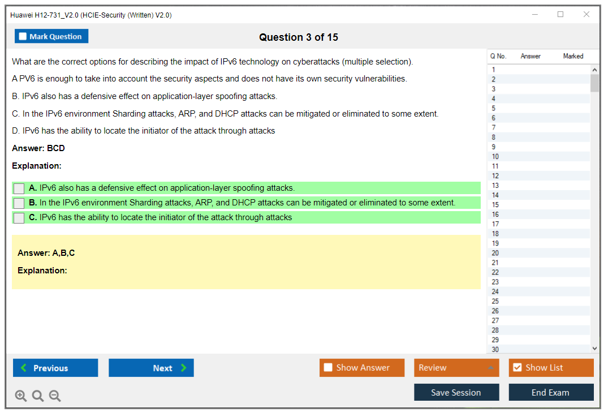Go to the Next question
The width and height of the screenshot is (608, 416).
click(x=151, y=368)
